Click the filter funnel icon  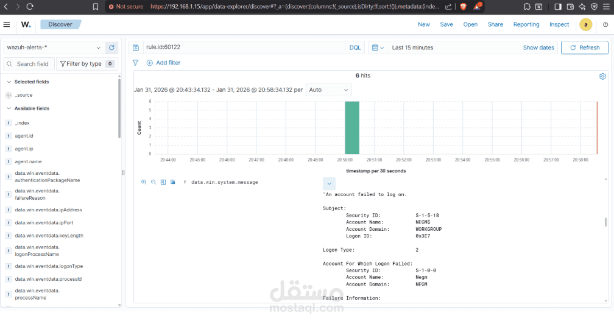pos(135,63)
